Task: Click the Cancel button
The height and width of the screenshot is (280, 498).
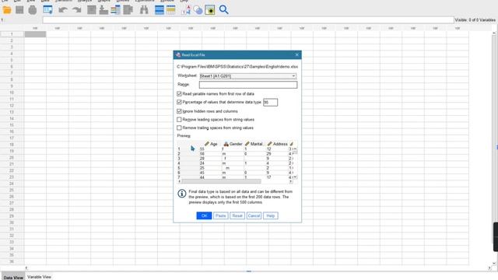Action: point(254,215)
